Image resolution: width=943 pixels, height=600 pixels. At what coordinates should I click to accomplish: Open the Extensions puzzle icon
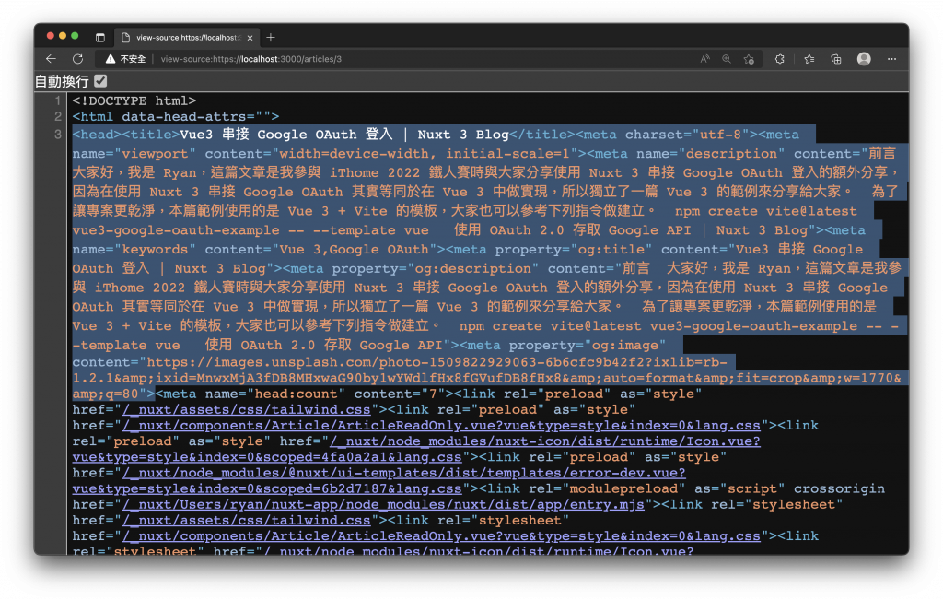click(x=779, y=59)
